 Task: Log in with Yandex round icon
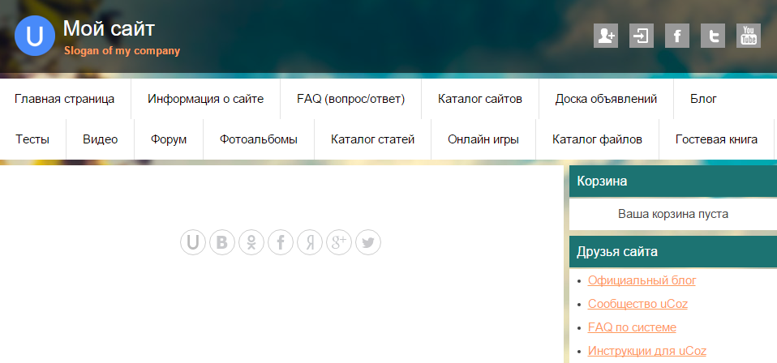[x=310, y=242]
